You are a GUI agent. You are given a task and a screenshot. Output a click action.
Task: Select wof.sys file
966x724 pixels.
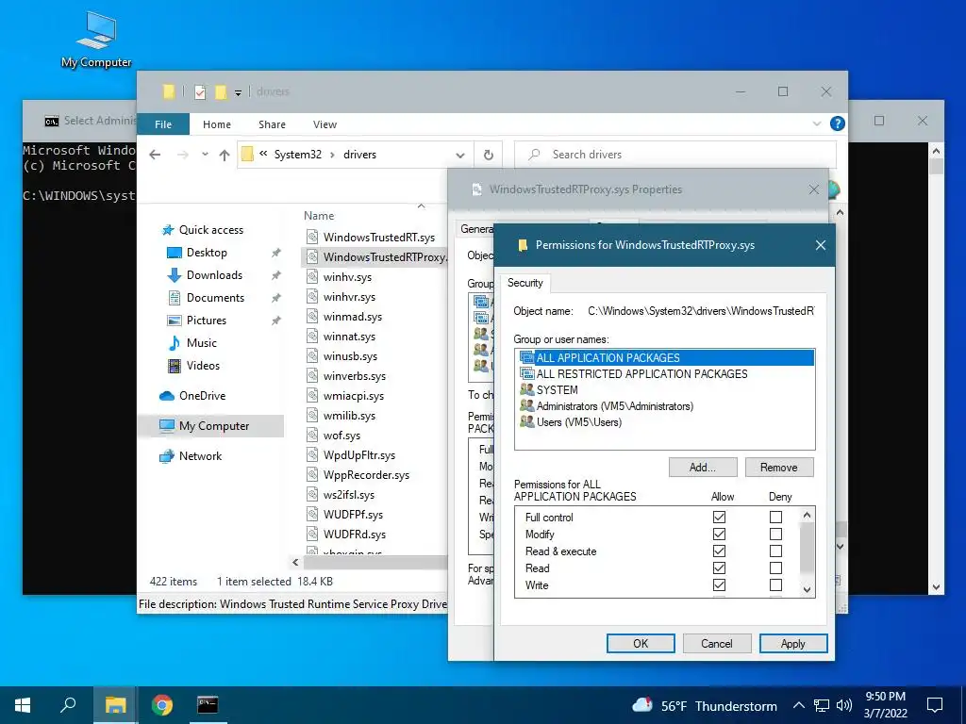tap(341, 436)
